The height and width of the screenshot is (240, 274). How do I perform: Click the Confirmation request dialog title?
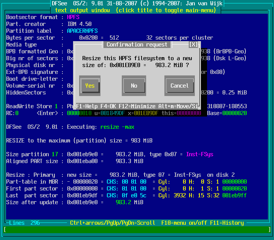[x=137, y=45]
